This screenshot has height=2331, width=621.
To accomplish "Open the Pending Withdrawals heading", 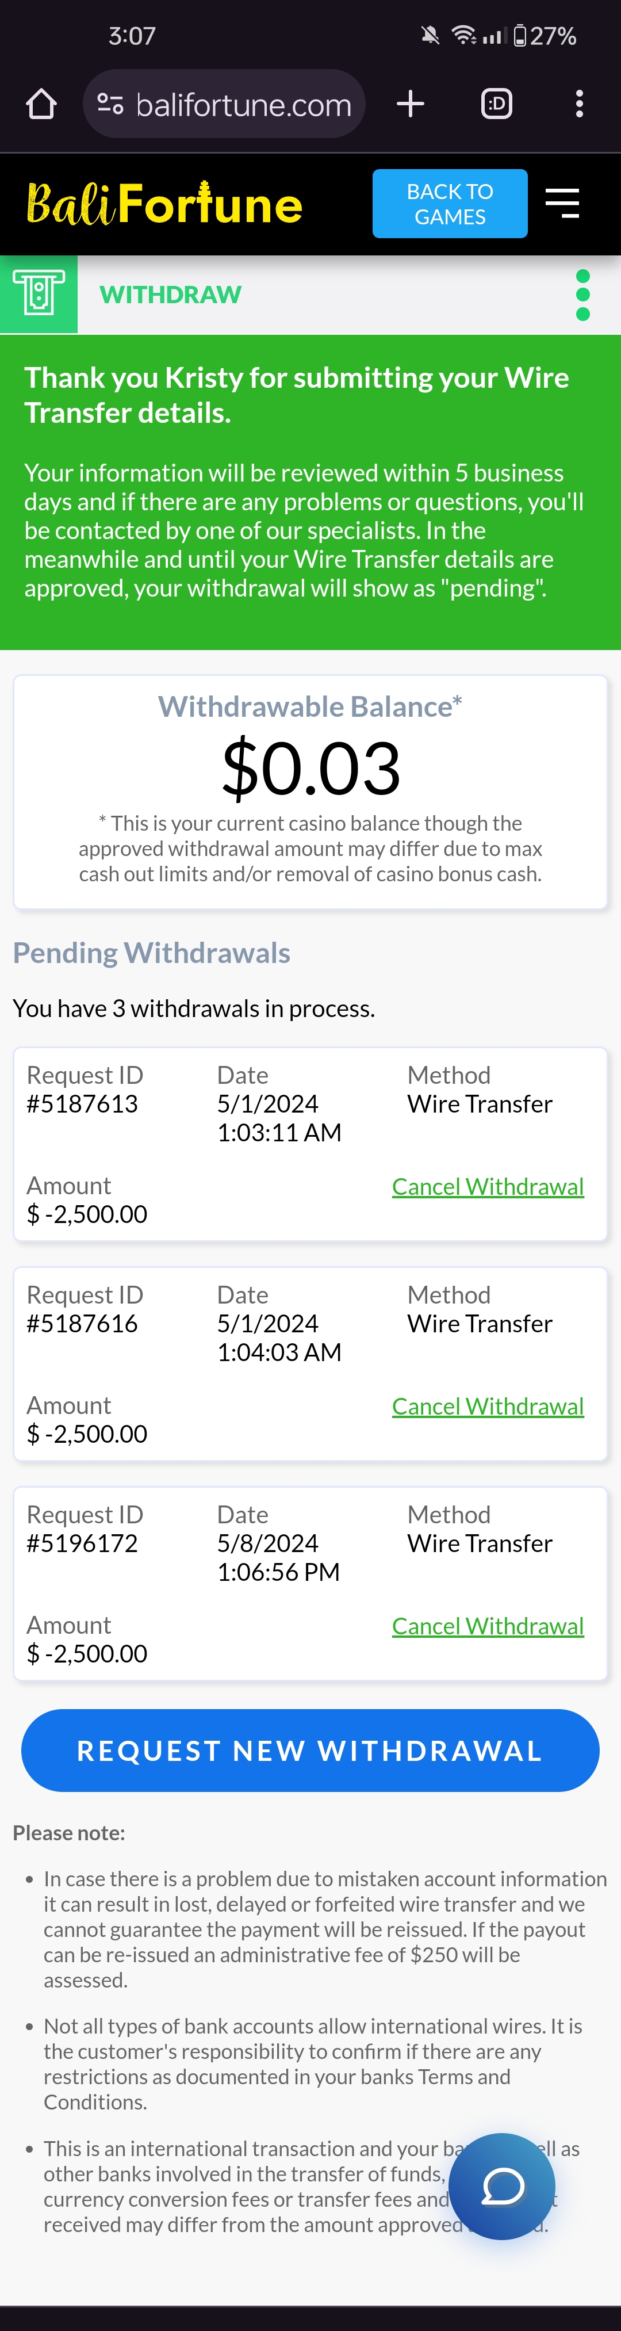I will click(152, 953).
